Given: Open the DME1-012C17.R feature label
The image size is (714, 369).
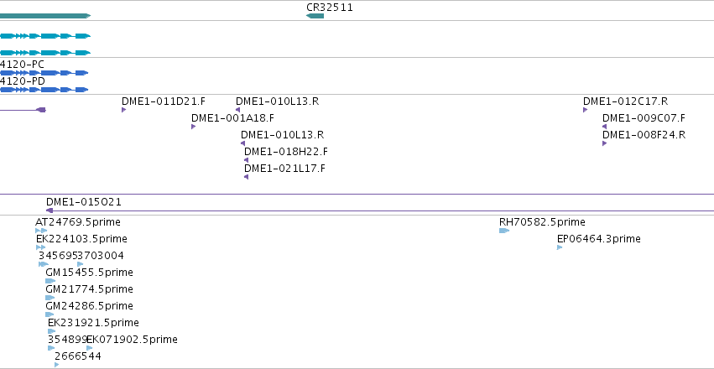Looking at the screenshot, I should click(626, 101).
